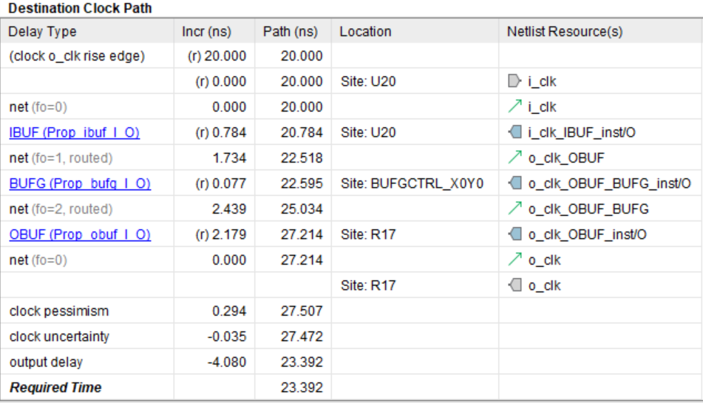This screenshot has height=403, width=703.
Task: Click the pin icon for o_clk_OBUF_BUFG_inst/O
Action: pos(515,183)
